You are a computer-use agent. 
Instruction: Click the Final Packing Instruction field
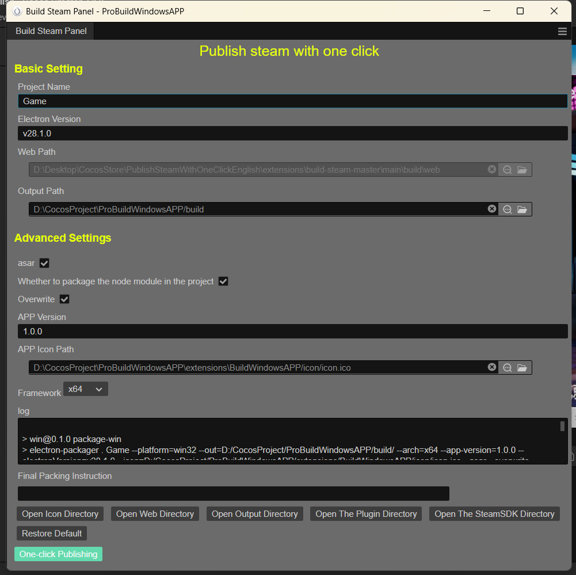pyautogui.click(x=233, y=493)
